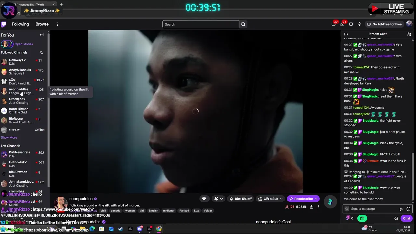
Task: Click the Get Bits diamond icon
Action: click(x=359, y=24)
